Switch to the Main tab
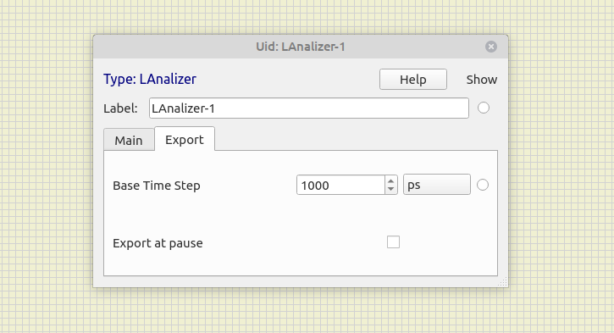Image resolution: width=614 pixels, height=333 pixels. point(129,140)
